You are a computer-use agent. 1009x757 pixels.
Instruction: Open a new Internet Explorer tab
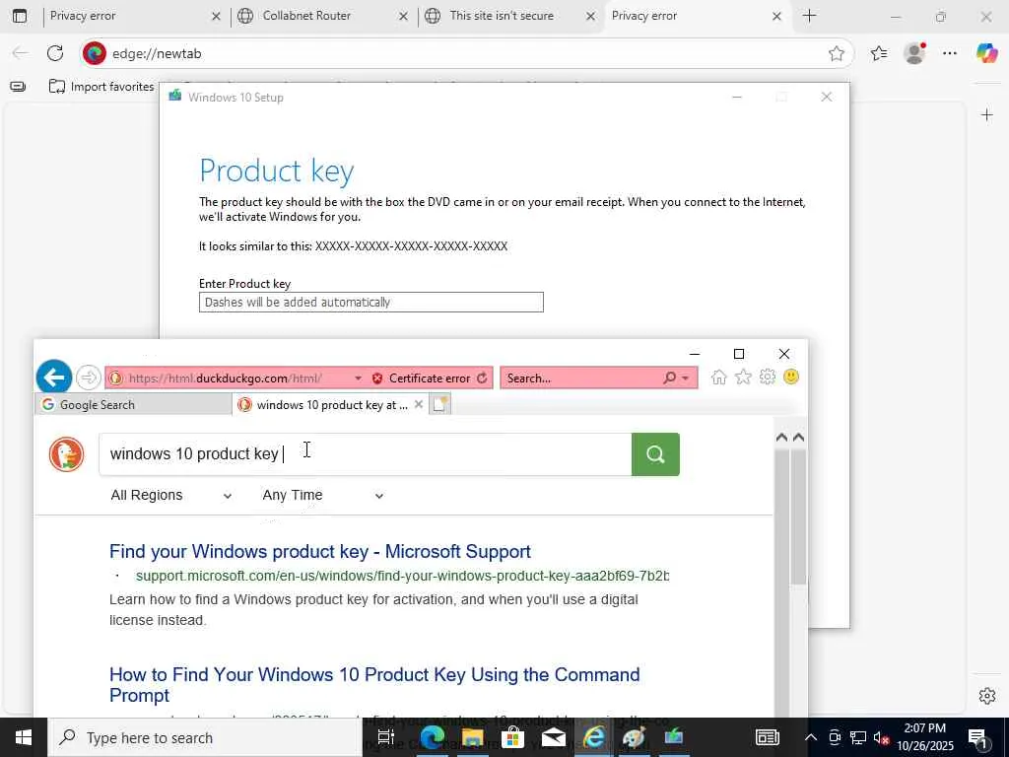[x=439, y=404]
